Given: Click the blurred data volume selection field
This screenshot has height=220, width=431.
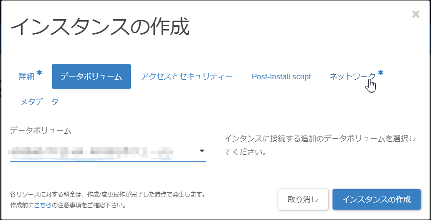Looking at the screenshot, I should coord(94,152).
